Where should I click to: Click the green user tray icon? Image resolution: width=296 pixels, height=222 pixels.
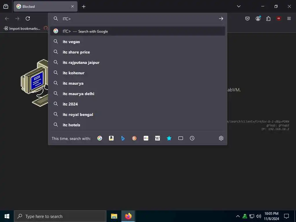245,216
